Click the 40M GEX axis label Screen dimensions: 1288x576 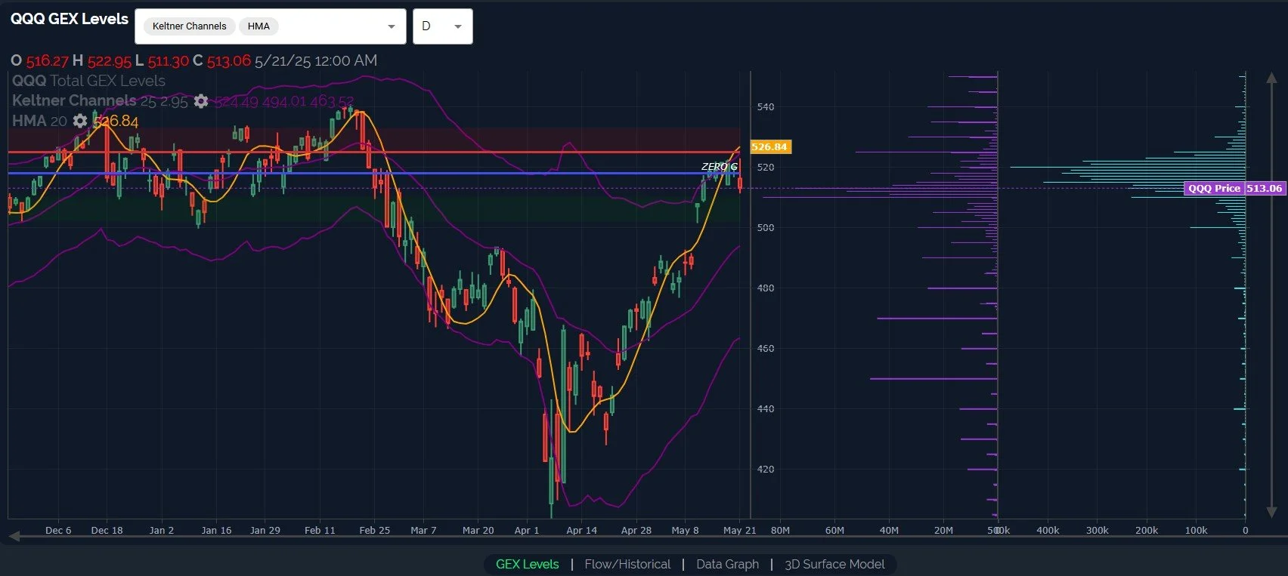click(889, 530)
